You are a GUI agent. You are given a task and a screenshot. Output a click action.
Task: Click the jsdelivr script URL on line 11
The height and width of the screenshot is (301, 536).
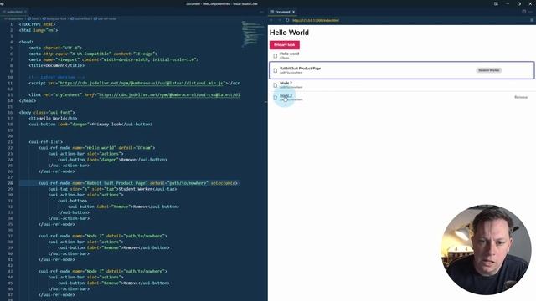[x=142, y=83]
